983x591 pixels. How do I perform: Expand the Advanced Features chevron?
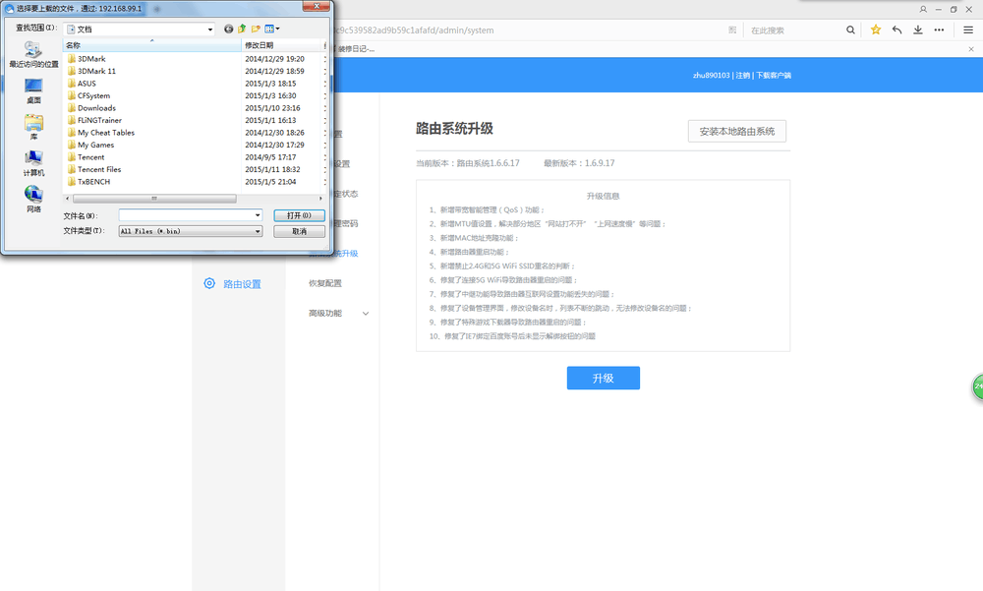point(366,313)
